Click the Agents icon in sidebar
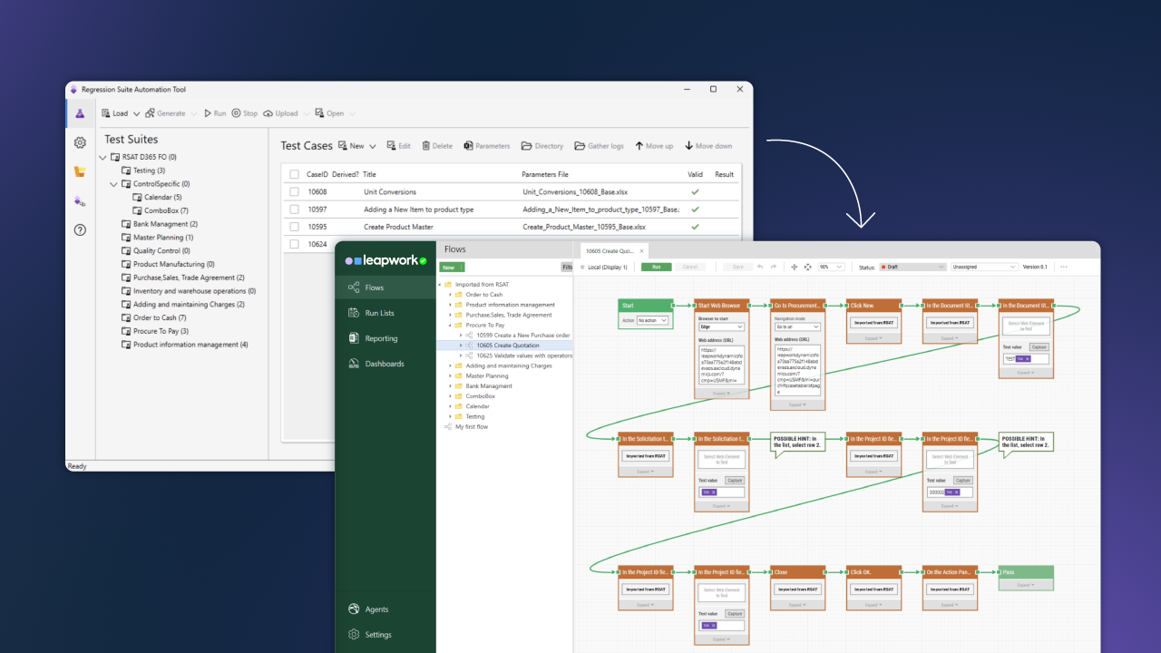The image size is (1161, 653). [x=354, y=609]
